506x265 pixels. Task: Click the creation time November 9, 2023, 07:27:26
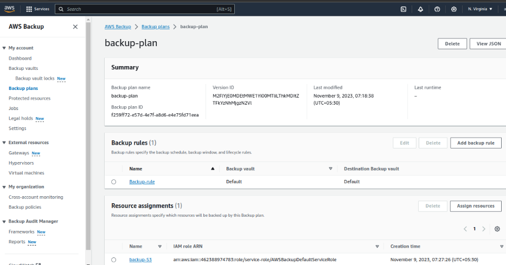tap(434, 260)
